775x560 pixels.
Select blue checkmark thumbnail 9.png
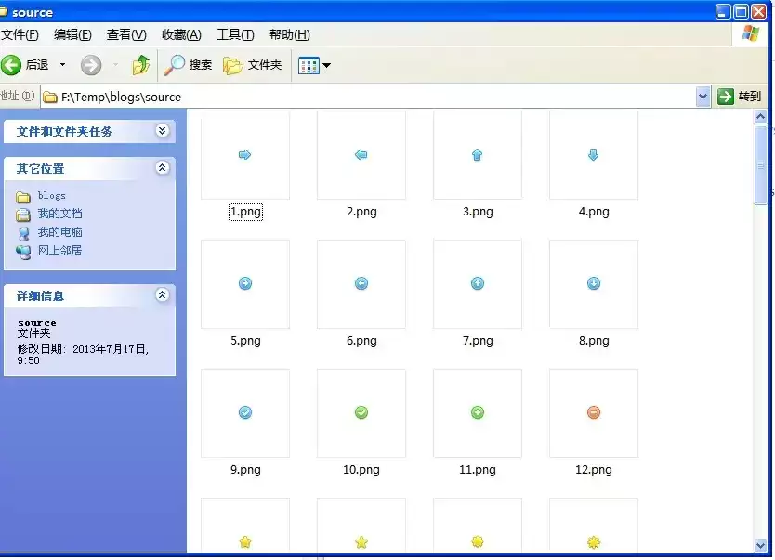click(245, 413)
